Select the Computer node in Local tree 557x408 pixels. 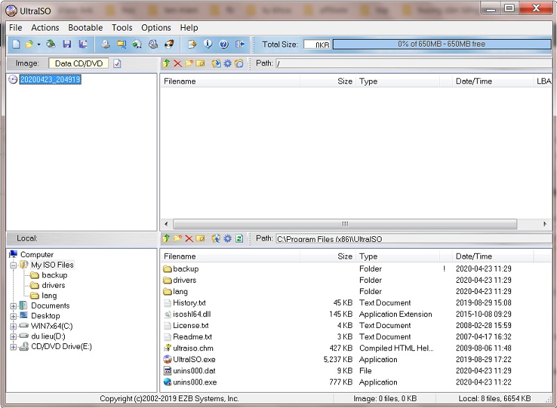(37, 254)
